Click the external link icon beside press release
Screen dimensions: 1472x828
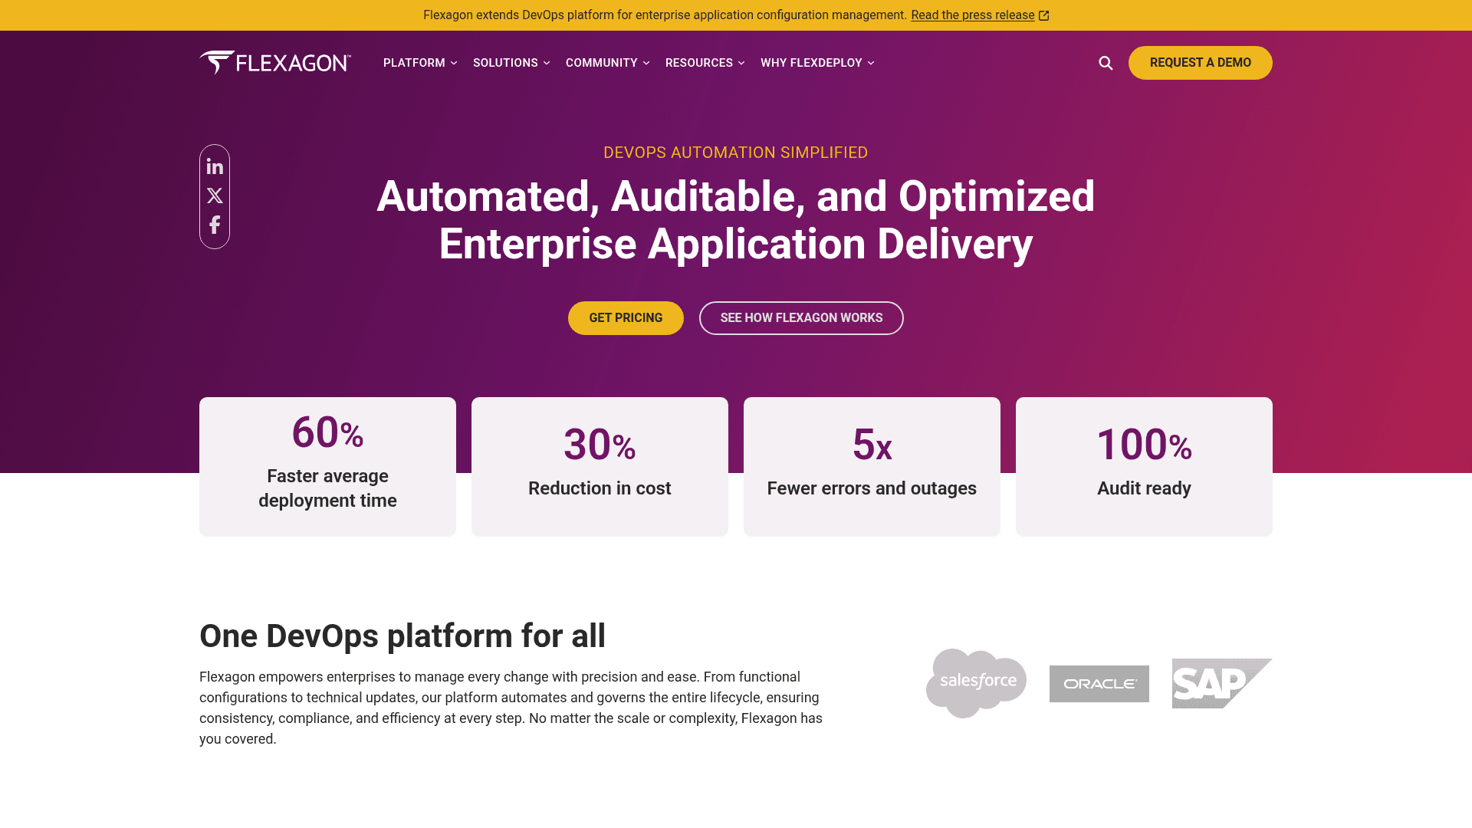coord(1043,15)
